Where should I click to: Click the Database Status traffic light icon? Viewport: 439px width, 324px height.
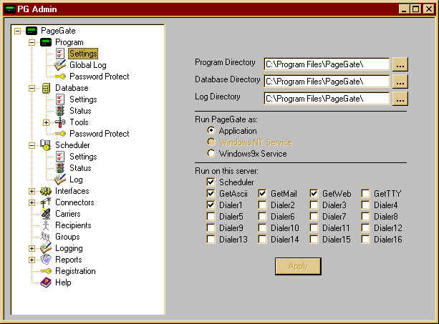point(61,111)
